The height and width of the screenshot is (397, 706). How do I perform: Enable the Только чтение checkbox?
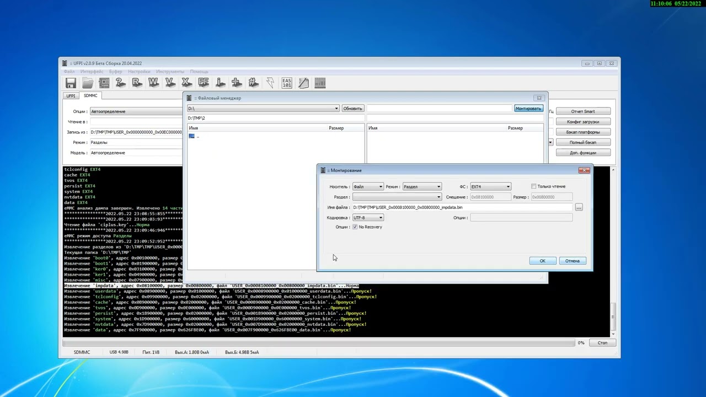(533, 186)
